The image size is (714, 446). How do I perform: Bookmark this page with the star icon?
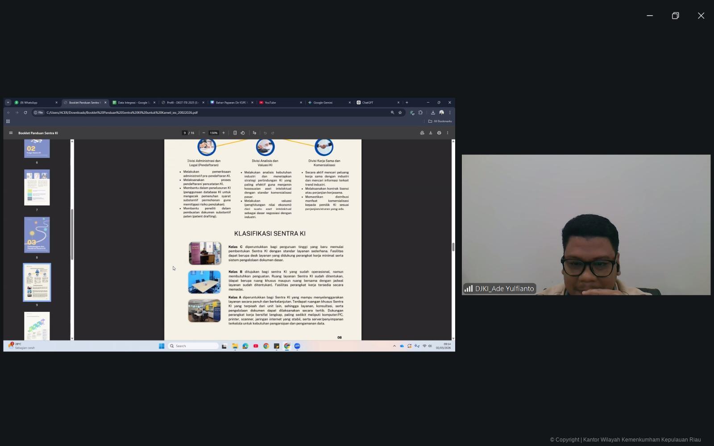coord(400,112)
